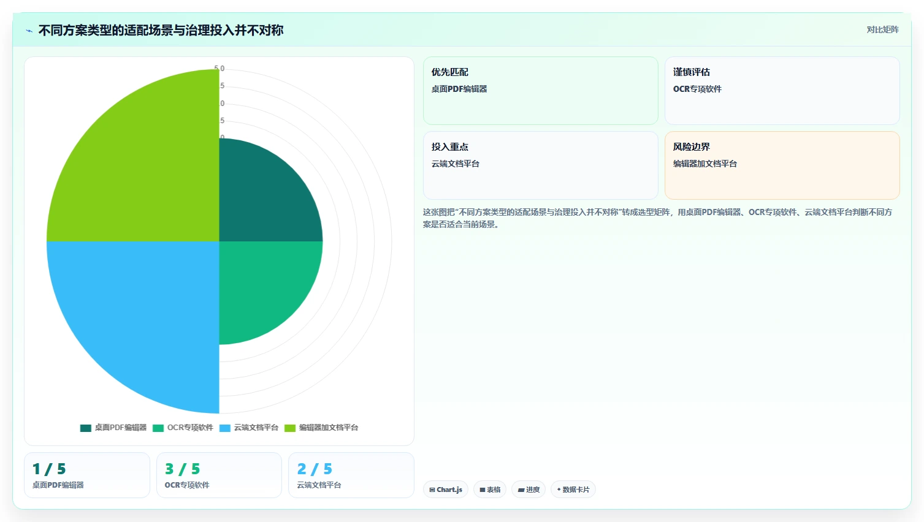
Task: Click the icon inside the Chart.js tag
Action: click(x=432, y=490)
